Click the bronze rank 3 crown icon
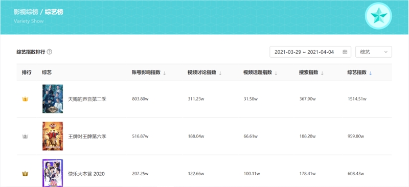 25,173
